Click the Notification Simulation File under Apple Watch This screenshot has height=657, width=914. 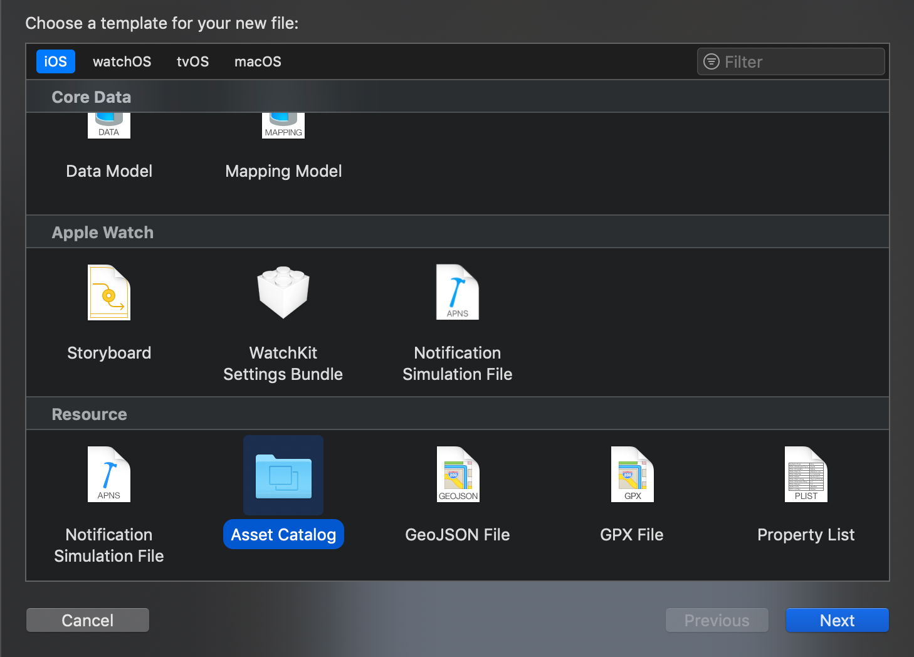click(457, 292)
